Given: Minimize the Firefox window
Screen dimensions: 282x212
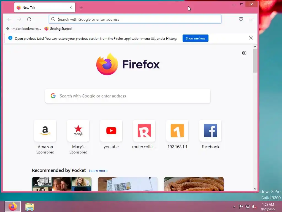Looking at the screenshot, I should click(234, 4).
